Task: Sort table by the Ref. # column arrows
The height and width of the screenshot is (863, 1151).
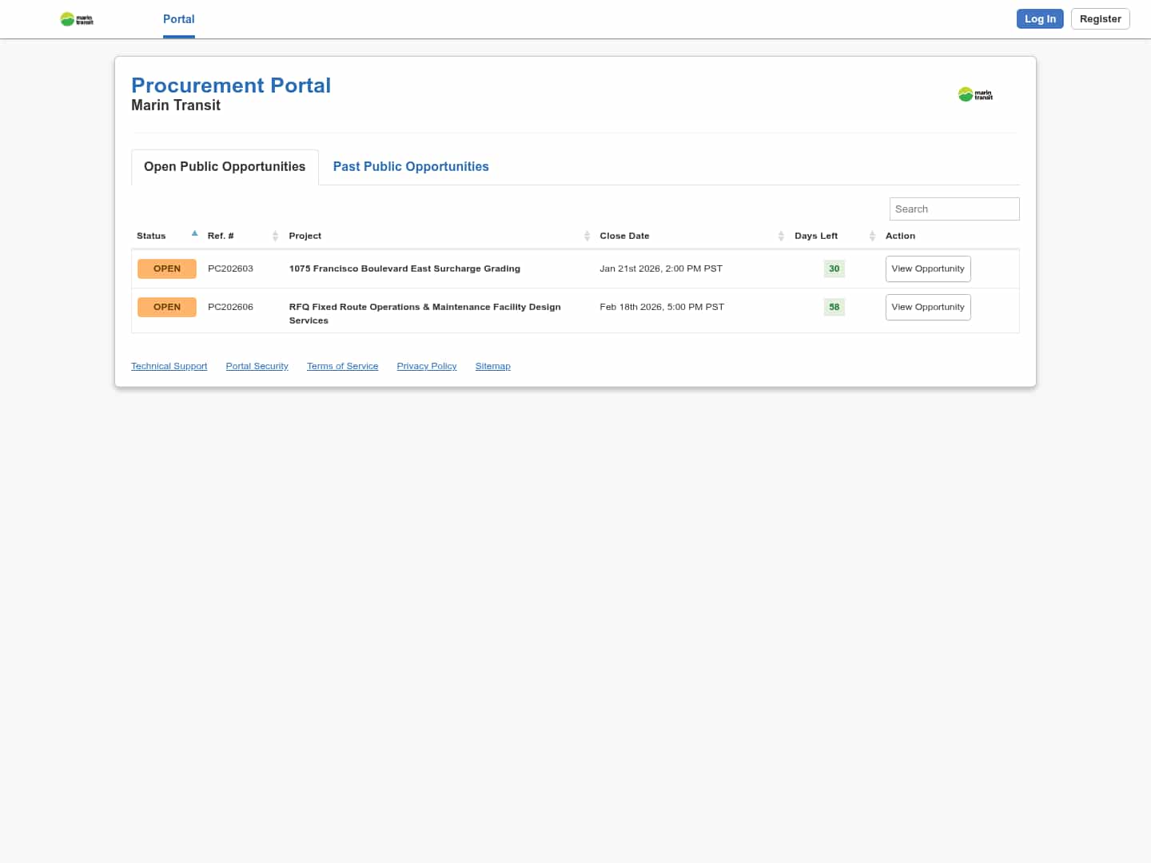Action: pyautogui.click(x=275, y=236)
